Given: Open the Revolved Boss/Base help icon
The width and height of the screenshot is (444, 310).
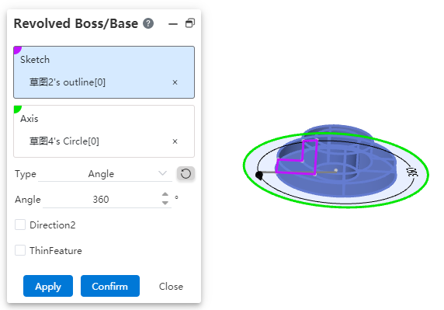Looking at the screenshot, I should [148, 23].
